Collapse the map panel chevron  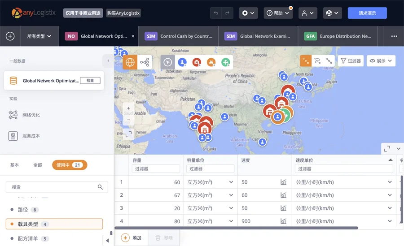[398, 148]
